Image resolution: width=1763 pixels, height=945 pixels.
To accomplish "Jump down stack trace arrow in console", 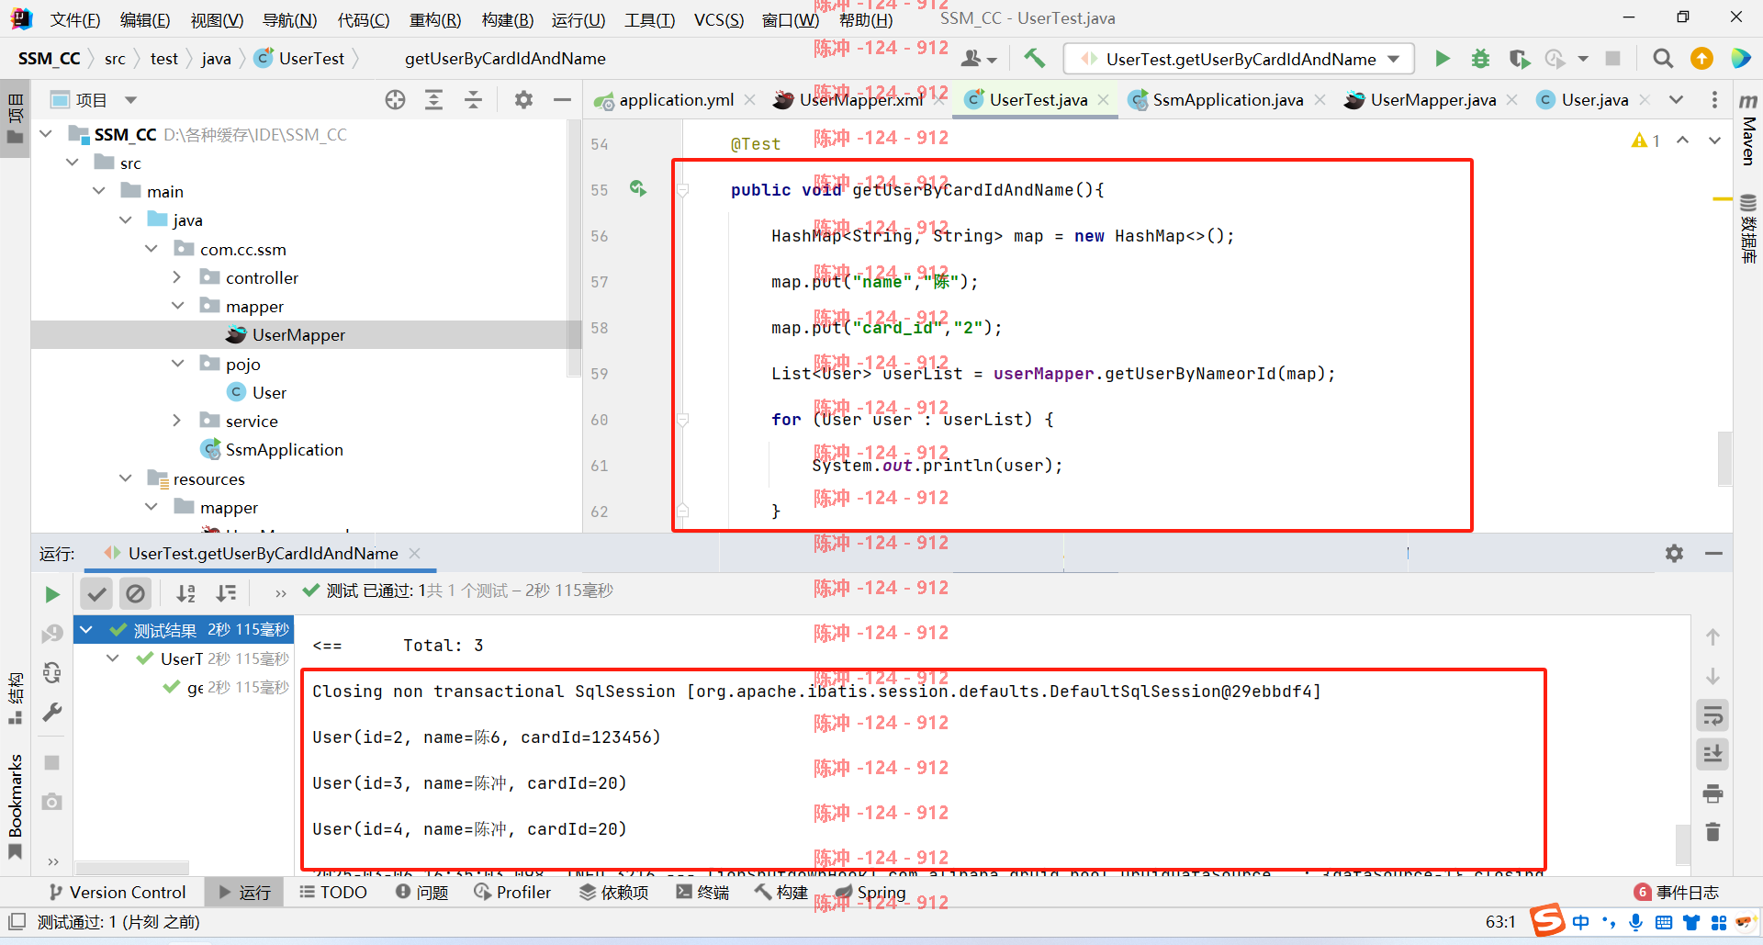I will click(1712, 677).
